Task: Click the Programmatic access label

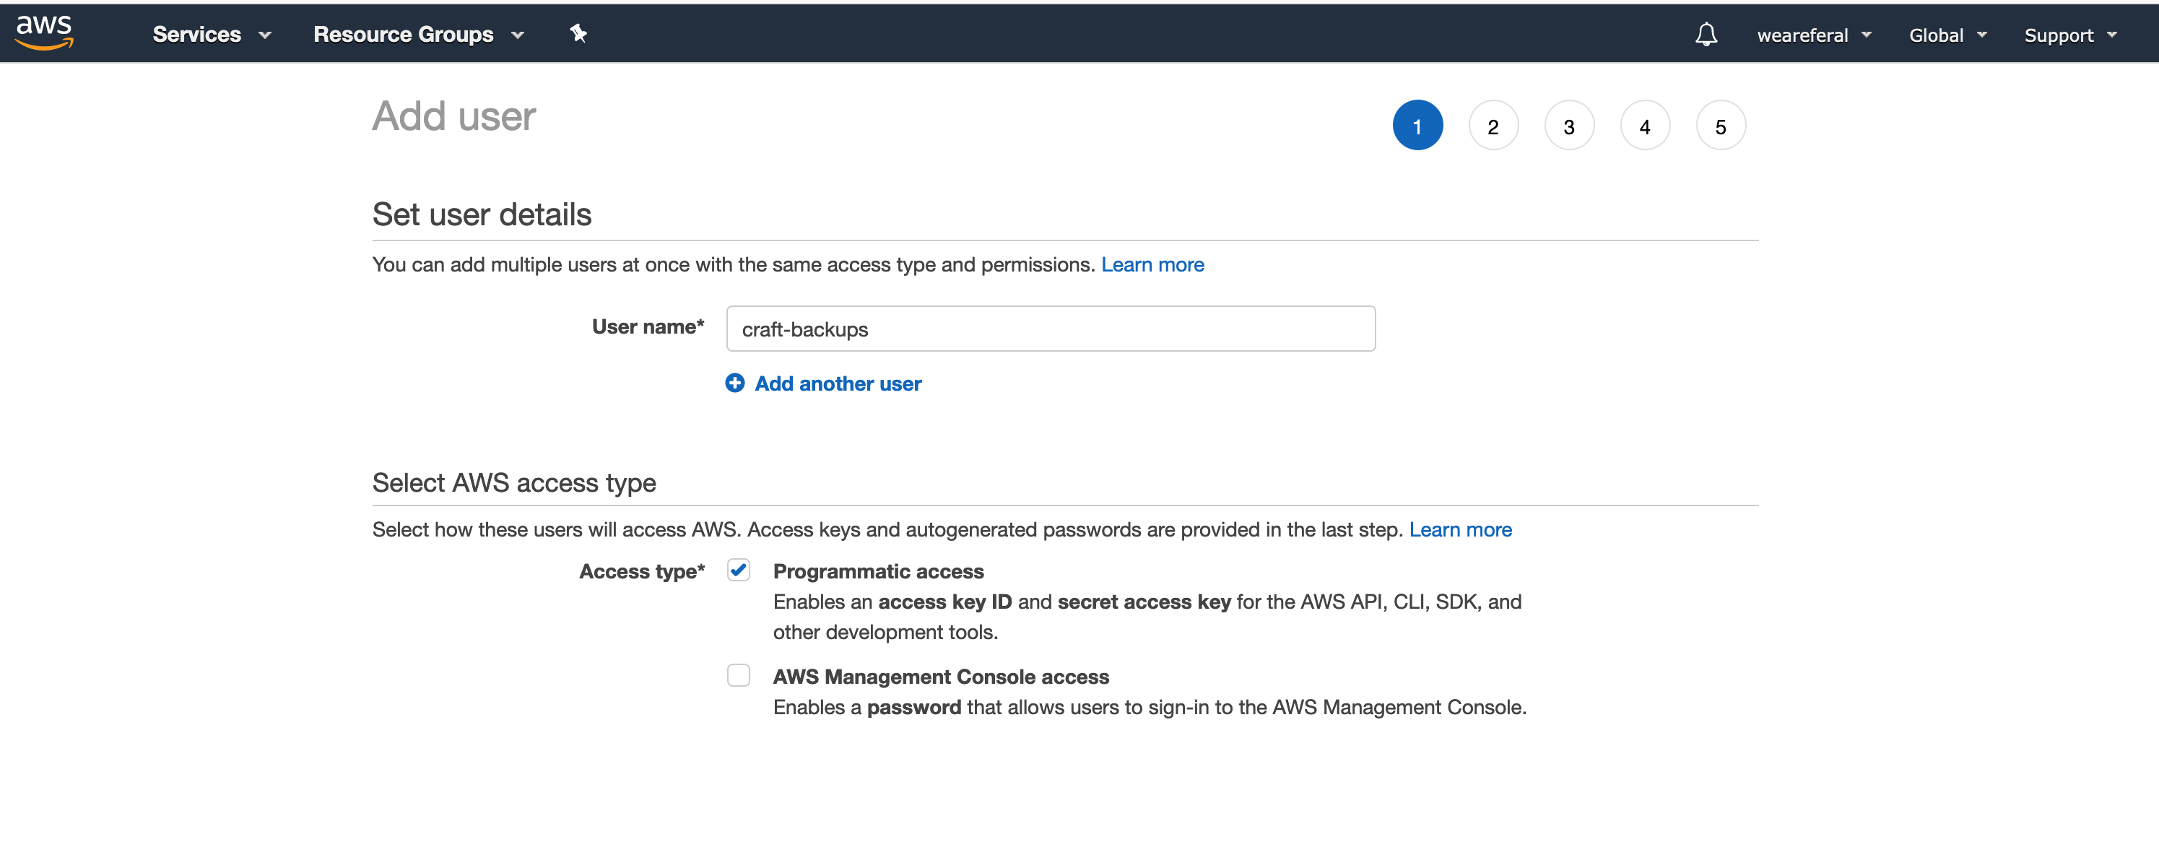Action: tap(877, 572)
